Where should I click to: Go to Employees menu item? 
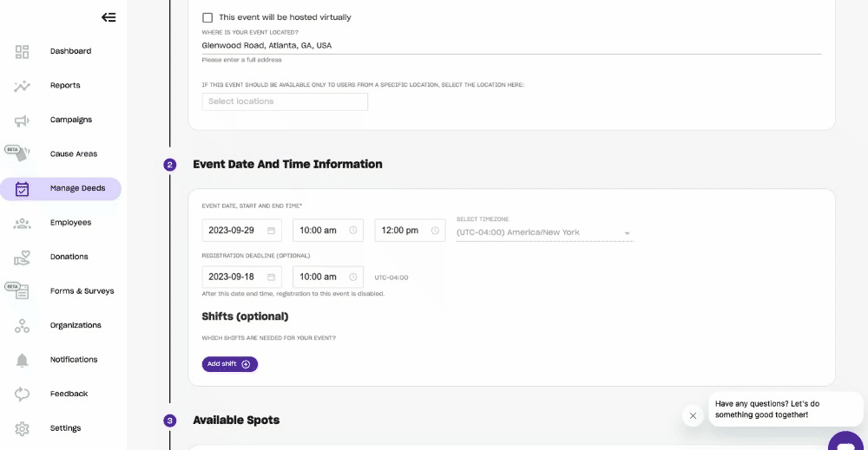coord(70,223)
